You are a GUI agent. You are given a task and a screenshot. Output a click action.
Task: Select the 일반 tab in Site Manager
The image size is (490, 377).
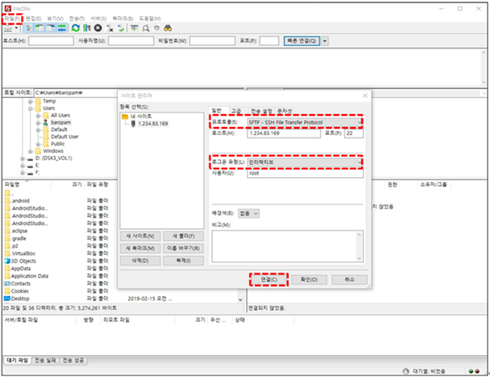click(217, 111)
